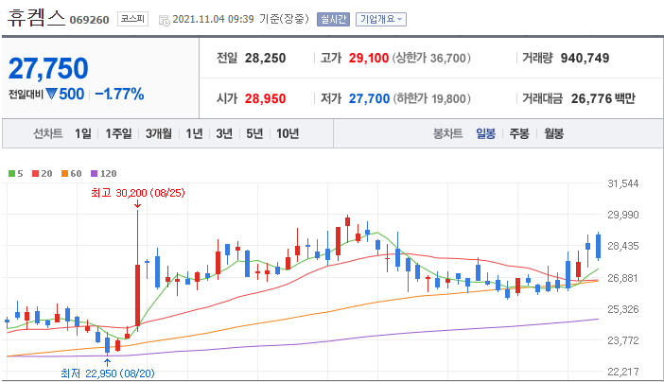Screen dimensions: 664x382
Task: Click the 상한가 36,700 text
Action: pyautogui.click(x=431, y=58)
